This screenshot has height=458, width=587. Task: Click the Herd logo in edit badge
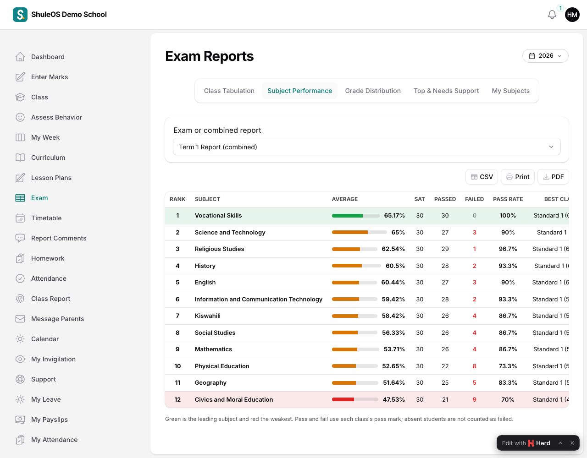pos(531,443)
